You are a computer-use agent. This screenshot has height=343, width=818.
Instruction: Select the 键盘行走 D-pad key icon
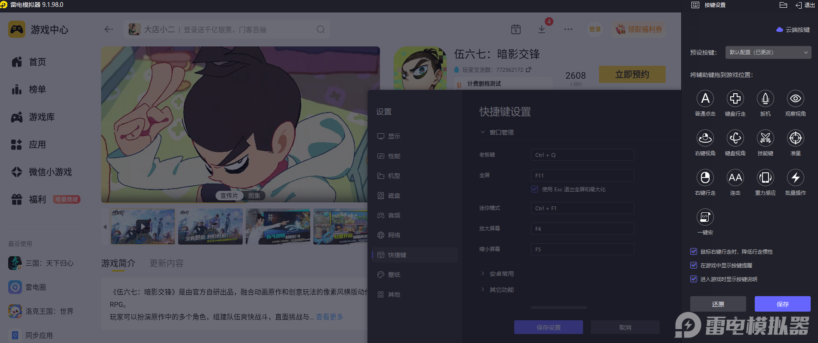tap(735, 98)
